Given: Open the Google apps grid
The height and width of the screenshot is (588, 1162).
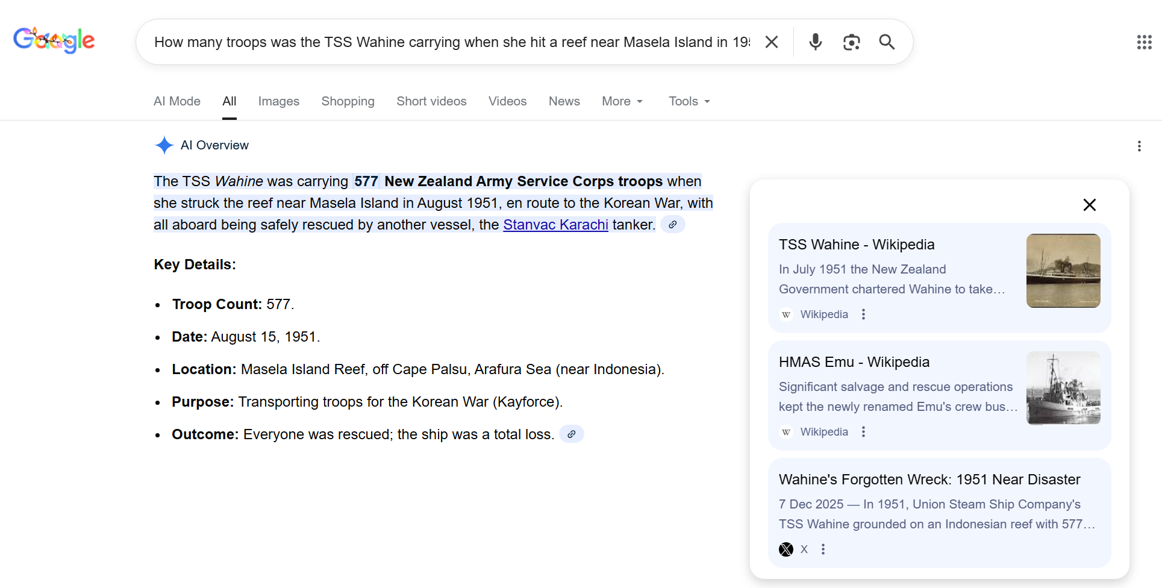Looking at the screenshot, I should [1144, 42].
